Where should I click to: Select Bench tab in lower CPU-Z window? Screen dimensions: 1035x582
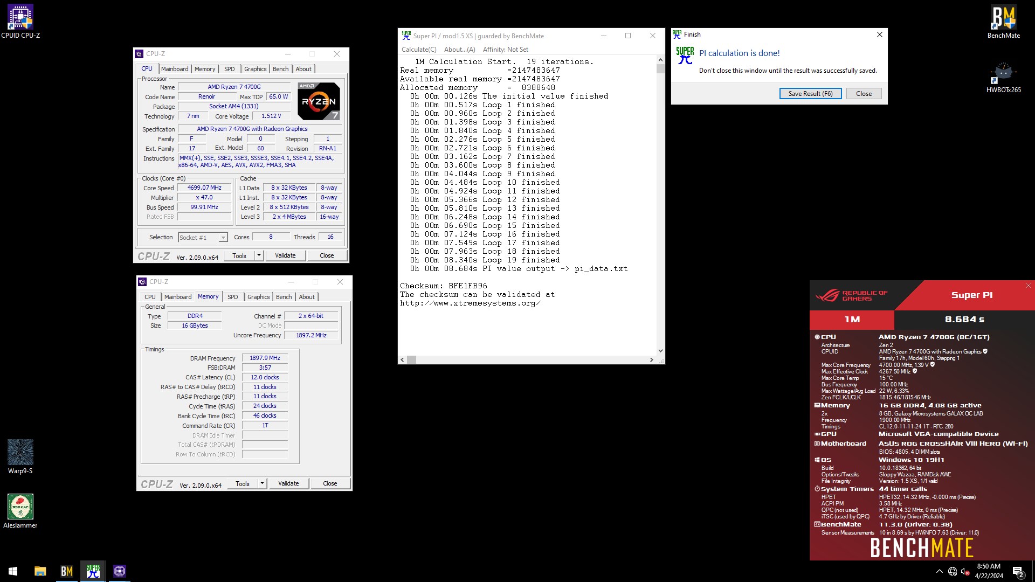click(x=284, y=297)
